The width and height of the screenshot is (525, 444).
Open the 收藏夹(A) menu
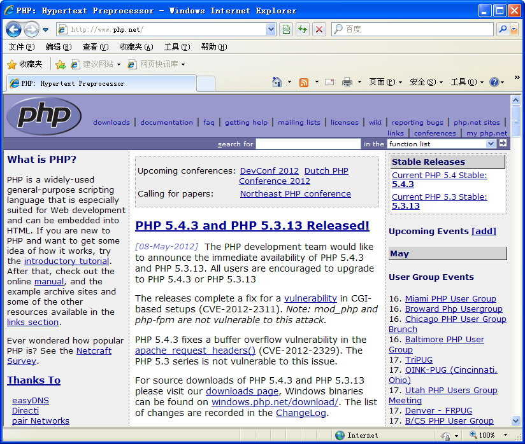point(136,47)
